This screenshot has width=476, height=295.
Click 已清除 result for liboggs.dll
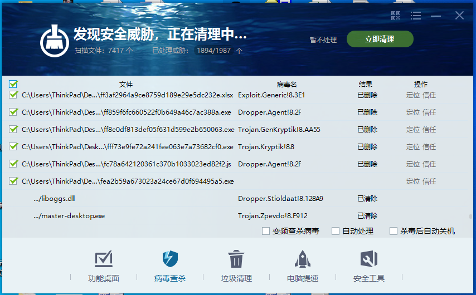click(x=367, y=199)
